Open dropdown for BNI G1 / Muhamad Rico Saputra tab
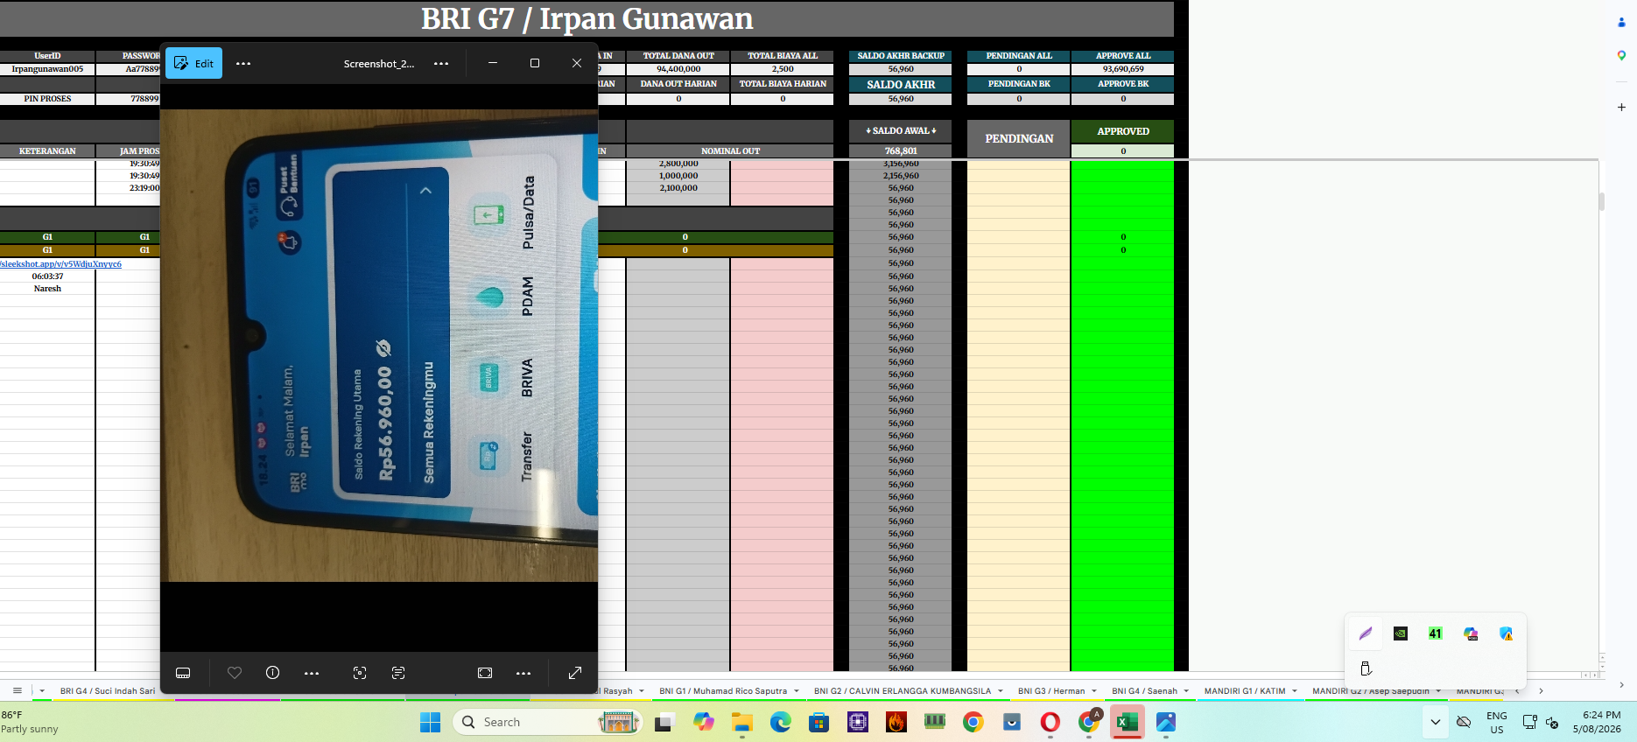 pos(797,691)
